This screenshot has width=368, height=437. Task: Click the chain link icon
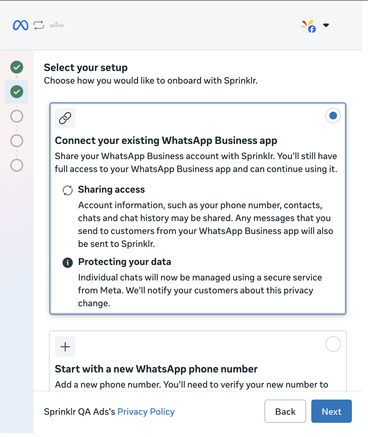click(x=65, y=118)
